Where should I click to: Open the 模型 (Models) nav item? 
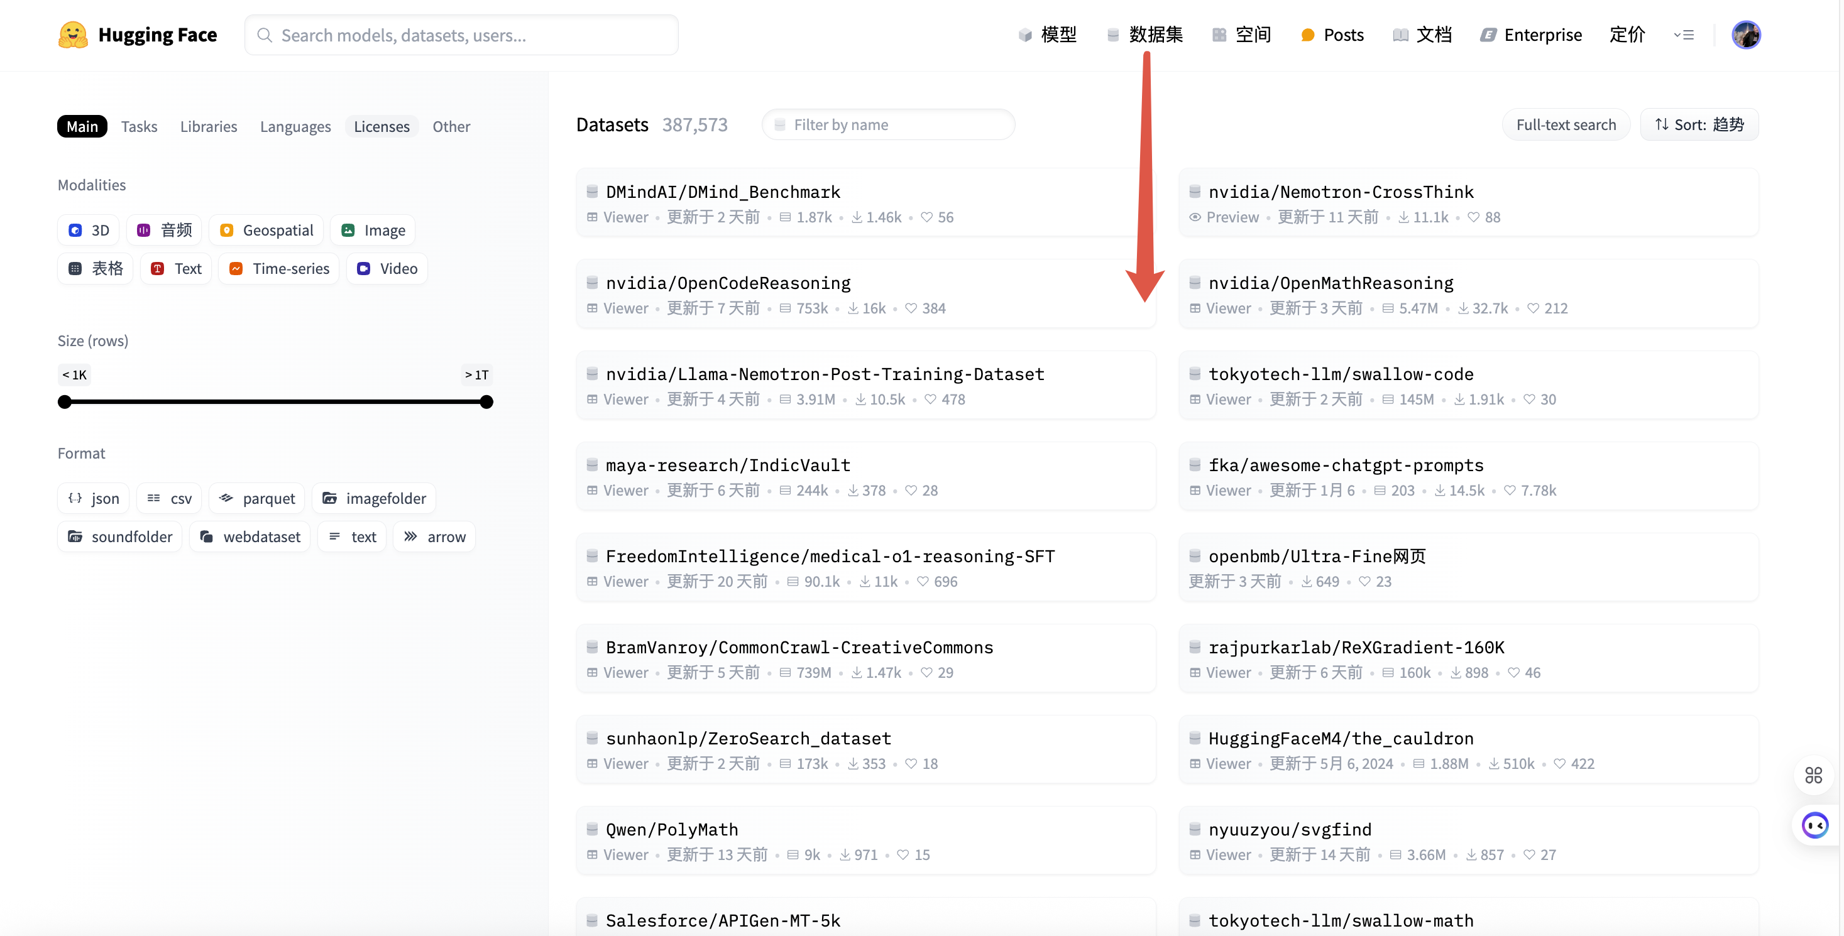(x=1047, y=35)
